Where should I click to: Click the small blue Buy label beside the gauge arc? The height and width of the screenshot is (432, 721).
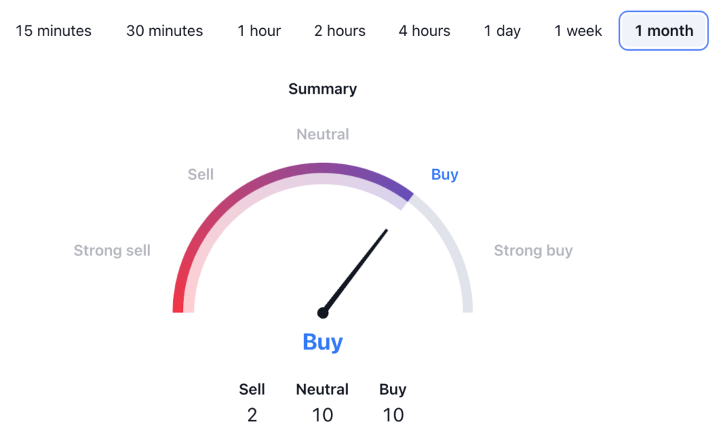(x=444, y=174)
